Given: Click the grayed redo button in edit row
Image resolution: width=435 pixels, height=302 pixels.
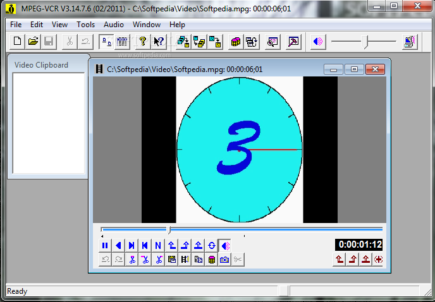Looking at the screenshot, I should click(x=118, y=260).
